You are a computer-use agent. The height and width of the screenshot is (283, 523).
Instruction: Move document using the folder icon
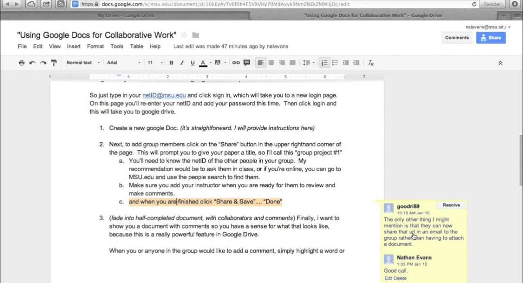pyautogui.click(x=196, y=35)
